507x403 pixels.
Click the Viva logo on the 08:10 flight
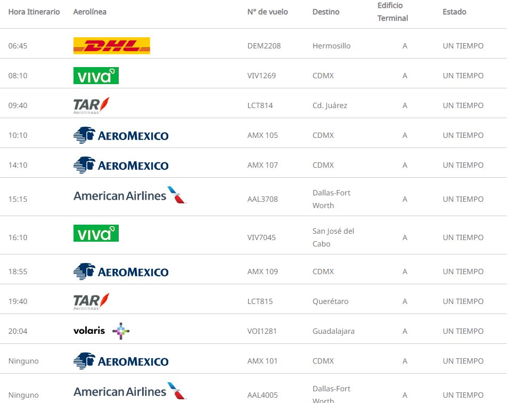click(96, 76)
